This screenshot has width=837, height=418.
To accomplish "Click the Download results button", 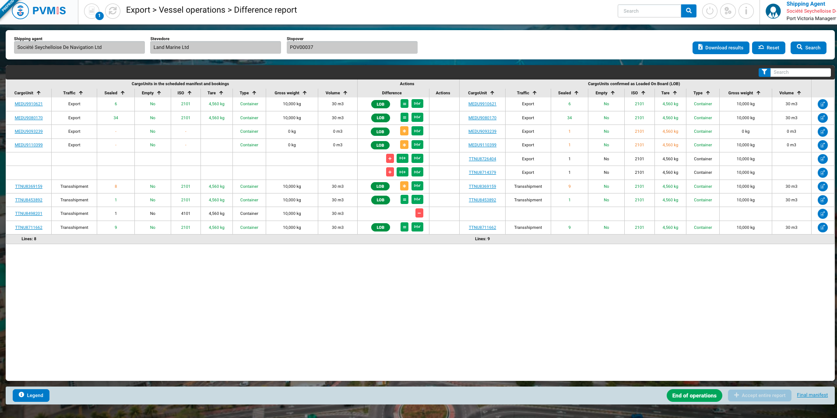I will click(721, 48).
